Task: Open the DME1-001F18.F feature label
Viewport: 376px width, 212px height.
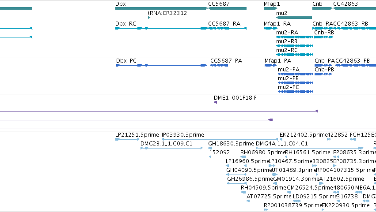Action: coord(235,98)
